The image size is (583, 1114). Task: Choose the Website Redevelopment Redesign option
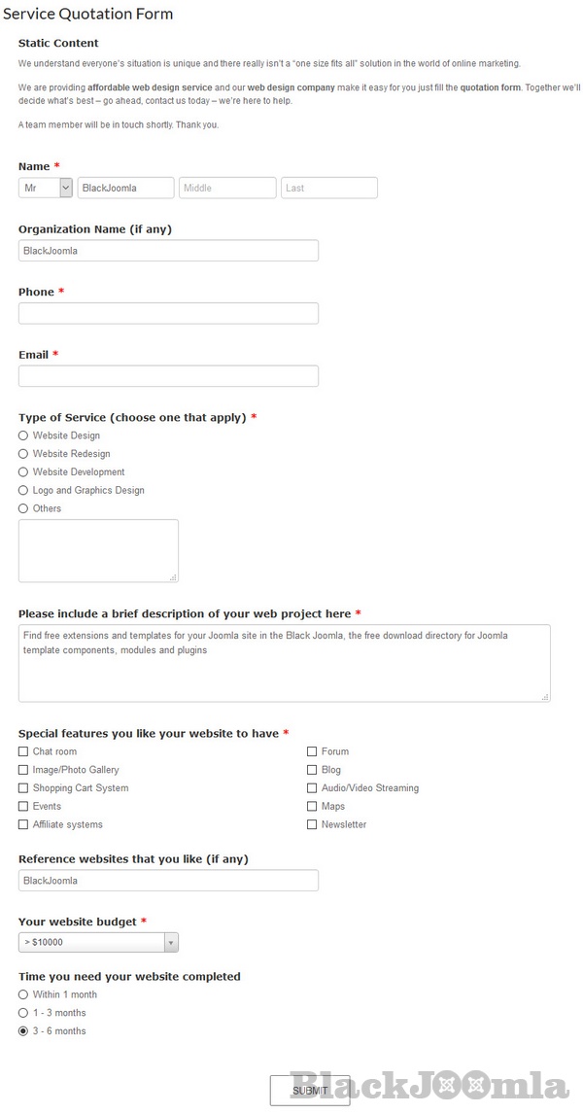pyautogui.click(x=23, y=454)
